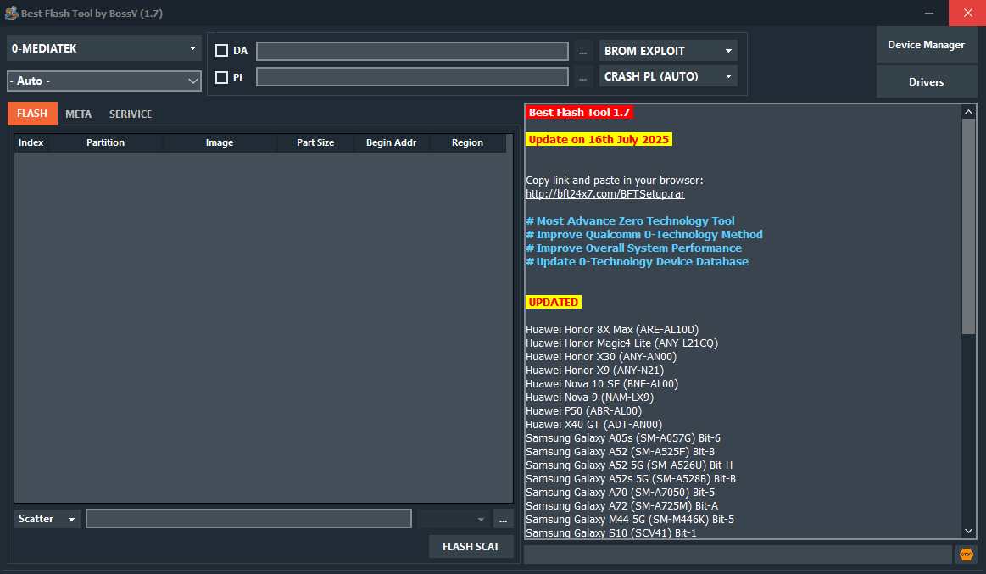Open the Scatter type dropdown
986x574 pixels.
click(47, 519)
